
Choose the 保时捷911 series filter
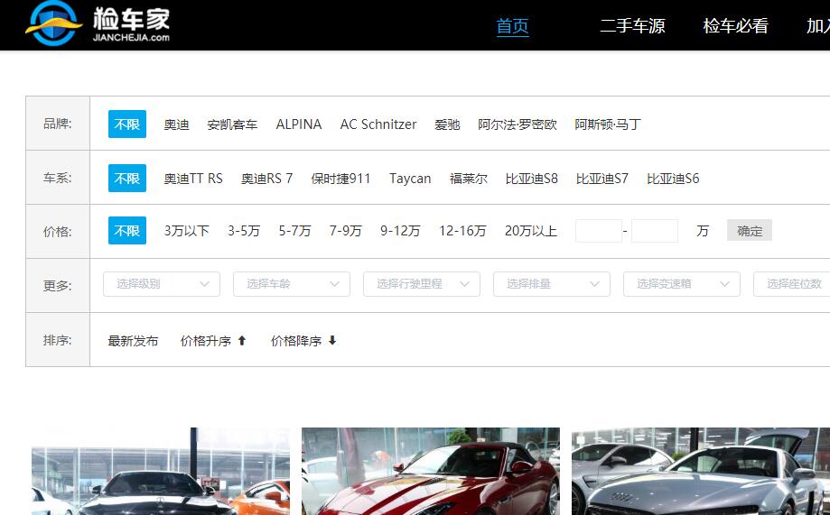[340, 179]
